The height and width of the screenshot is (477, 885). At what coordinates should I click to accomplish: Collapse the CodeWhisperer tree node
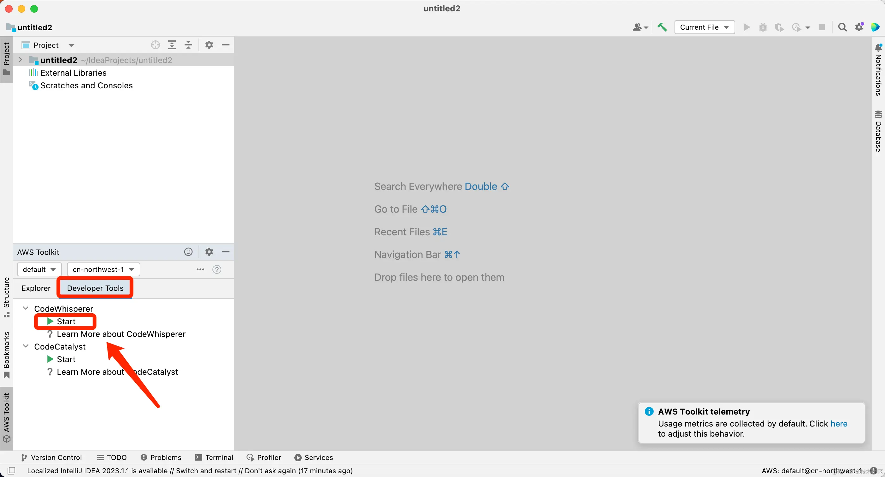[26, 308]
